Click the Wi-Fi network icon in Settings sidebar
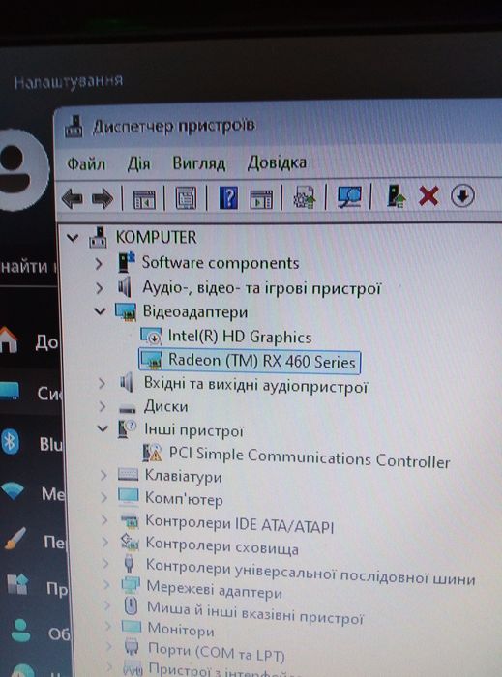The height and width of the screenshot is (677, 502). [12, 491]
